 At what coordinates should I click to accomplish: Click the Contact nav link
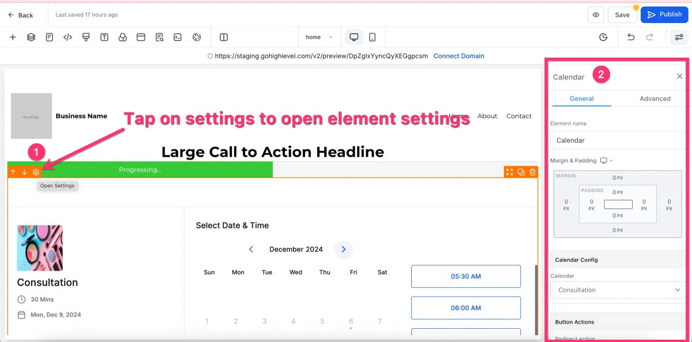click(519, 116)
